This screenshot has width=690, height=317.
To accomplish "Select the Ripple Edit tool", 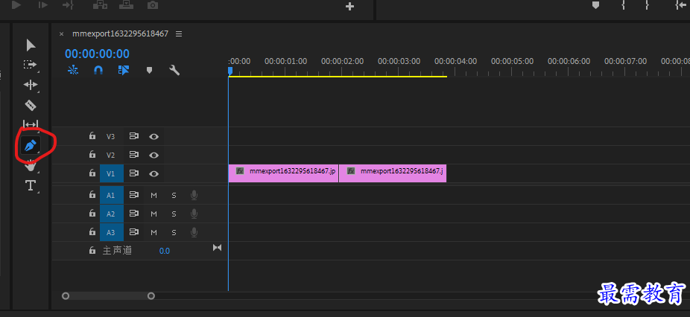I will 30,85.
